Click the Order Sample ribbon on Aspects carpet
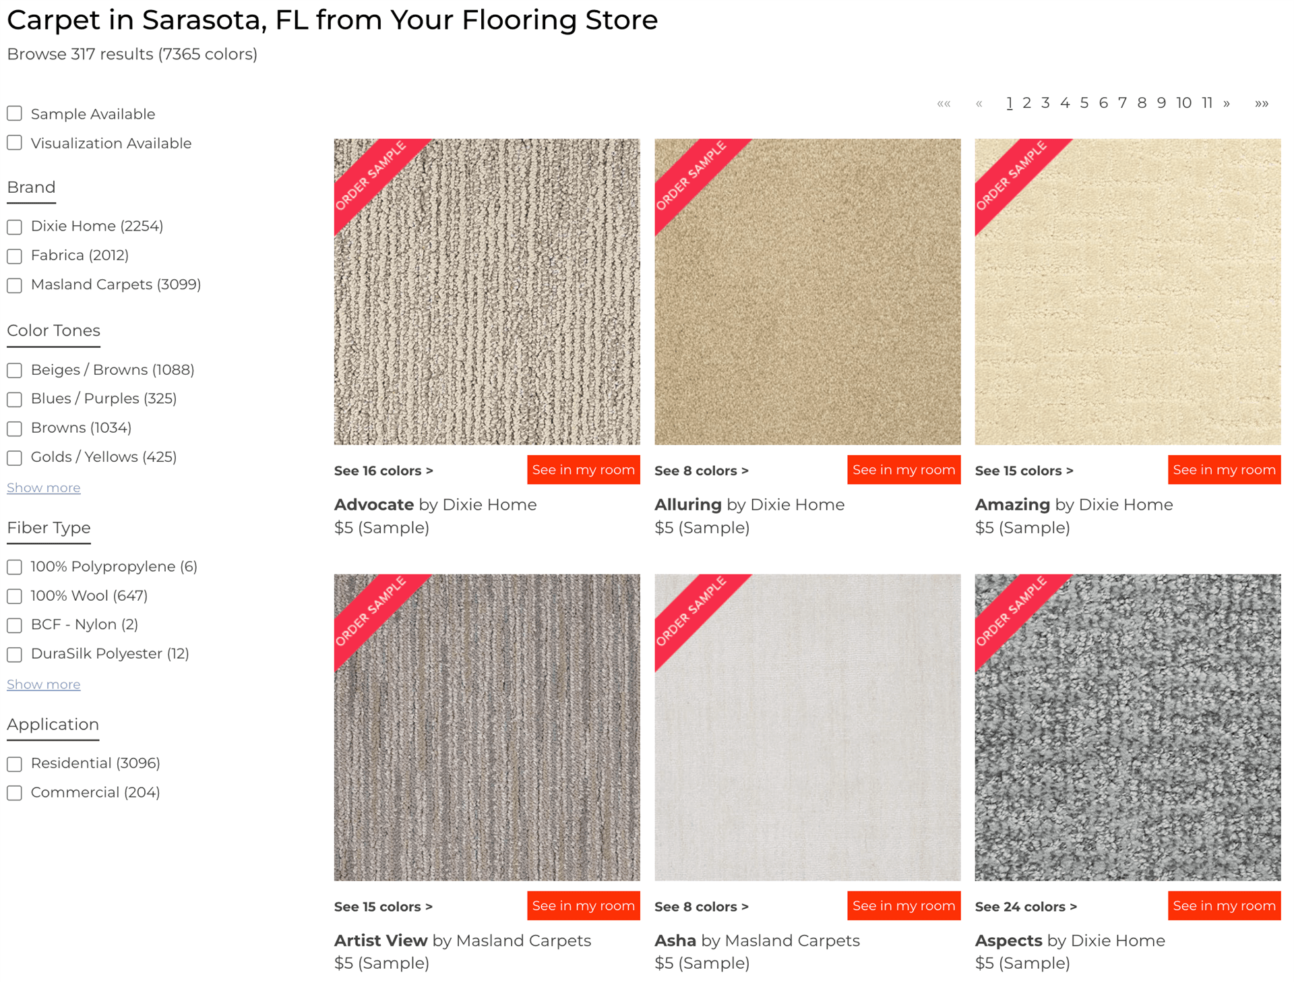This screenshot has width=1294, height=983. [x=1012, y=612]
